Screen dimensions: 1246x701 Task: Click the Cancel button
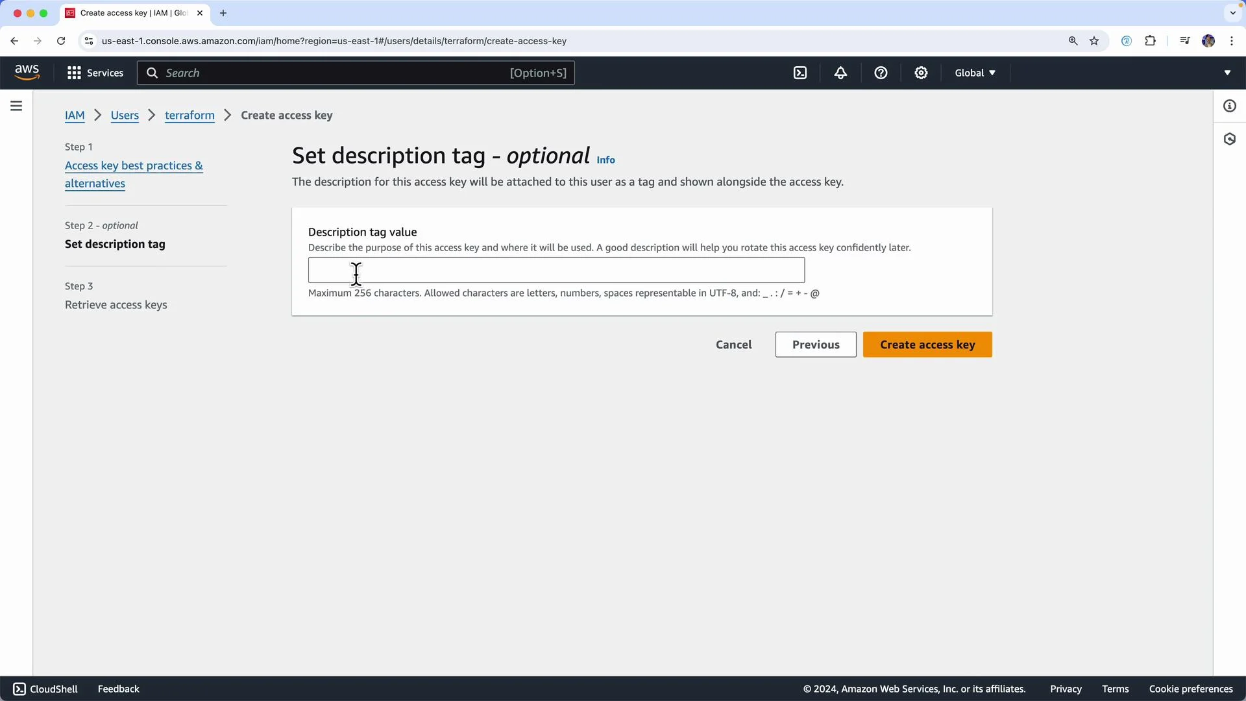tap(734, 345)
